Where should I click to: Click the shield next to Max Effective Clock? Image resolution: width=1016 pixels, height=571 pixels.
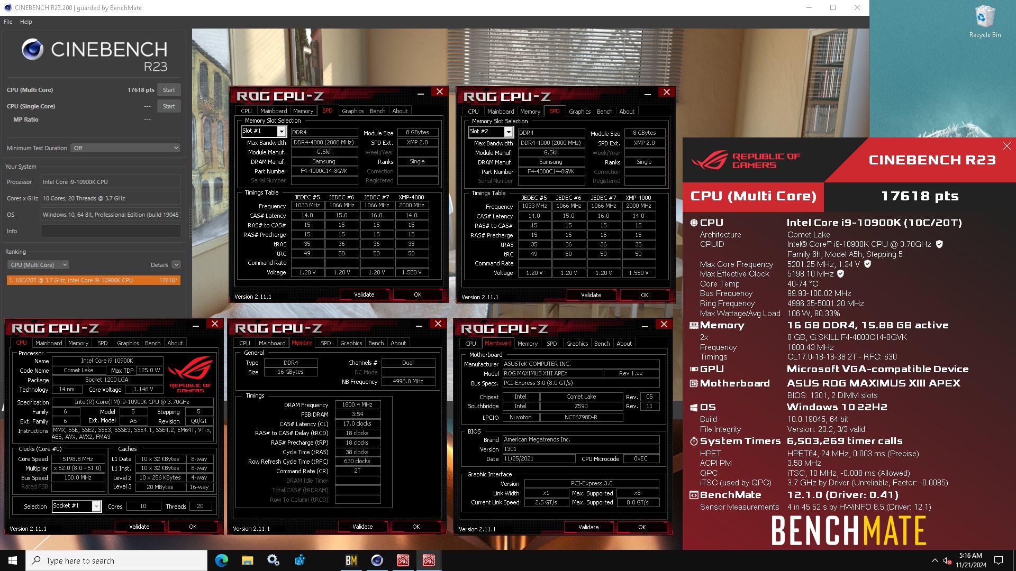point(840,274)
